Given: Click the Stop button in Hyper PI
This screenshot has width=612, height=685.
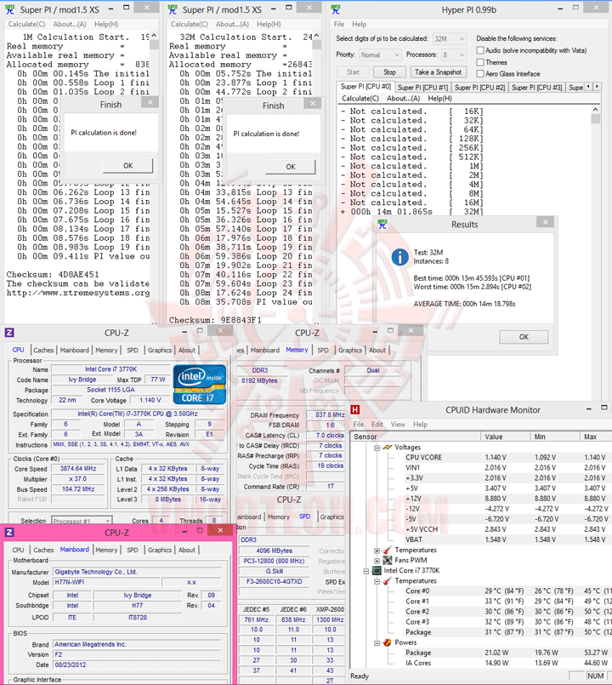Looking at the screenshot, I should (x=389, y=72).
